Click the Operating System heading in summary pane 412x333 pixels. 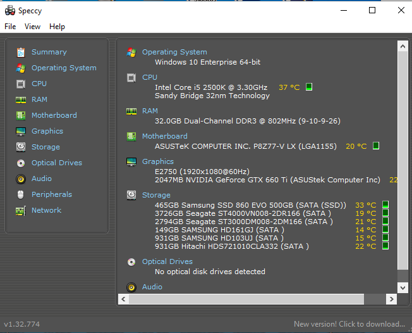pyautogui.click(x=174, y=52)
